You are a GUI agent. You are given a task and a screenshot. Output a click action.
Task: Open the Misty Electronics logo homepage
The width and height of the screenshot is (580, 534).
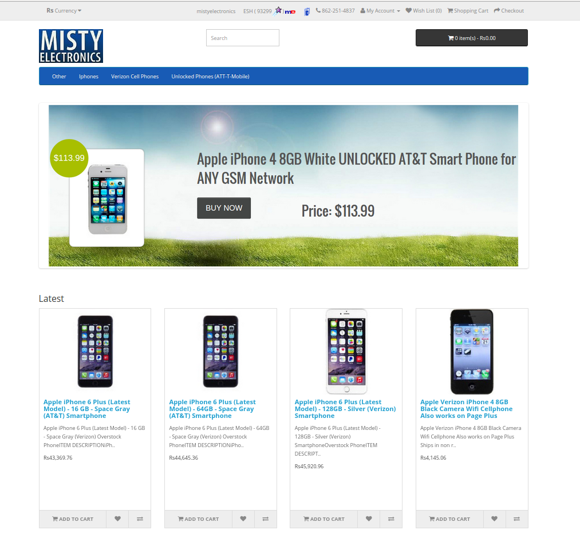tap(71, 46)
